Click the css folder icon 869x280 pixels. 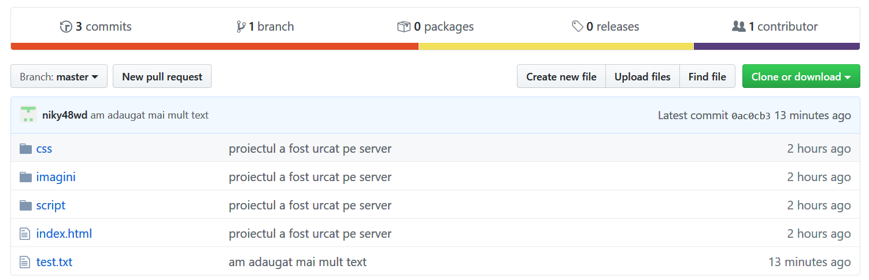pos(25,149)
